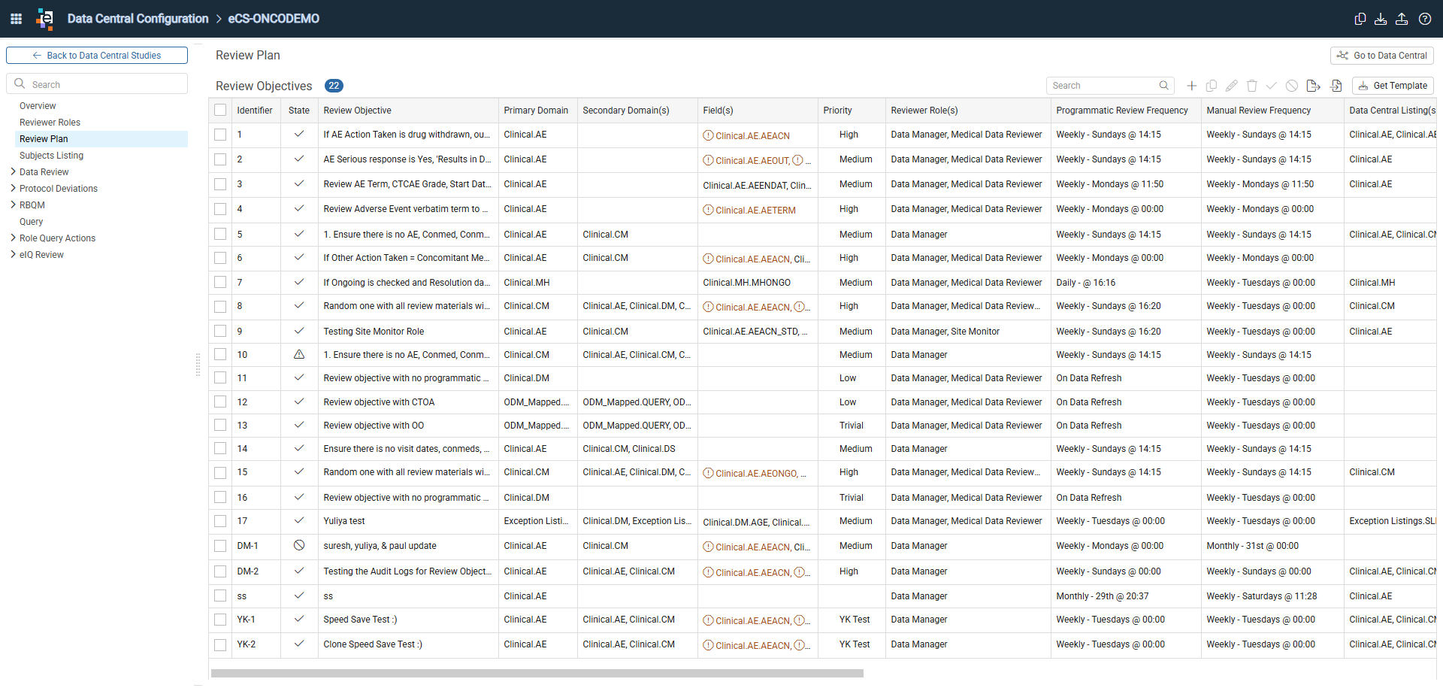Click the horizontal scrollbar below the table

coord(537,674)
